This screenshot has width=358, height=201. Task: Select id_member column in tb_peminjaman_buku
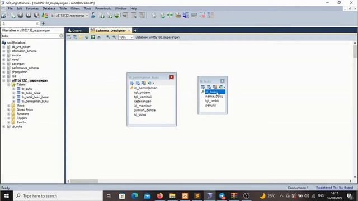tap(143, 106)
